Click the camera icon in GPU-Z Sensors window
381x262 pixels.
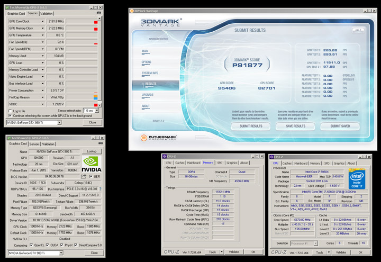98,13
